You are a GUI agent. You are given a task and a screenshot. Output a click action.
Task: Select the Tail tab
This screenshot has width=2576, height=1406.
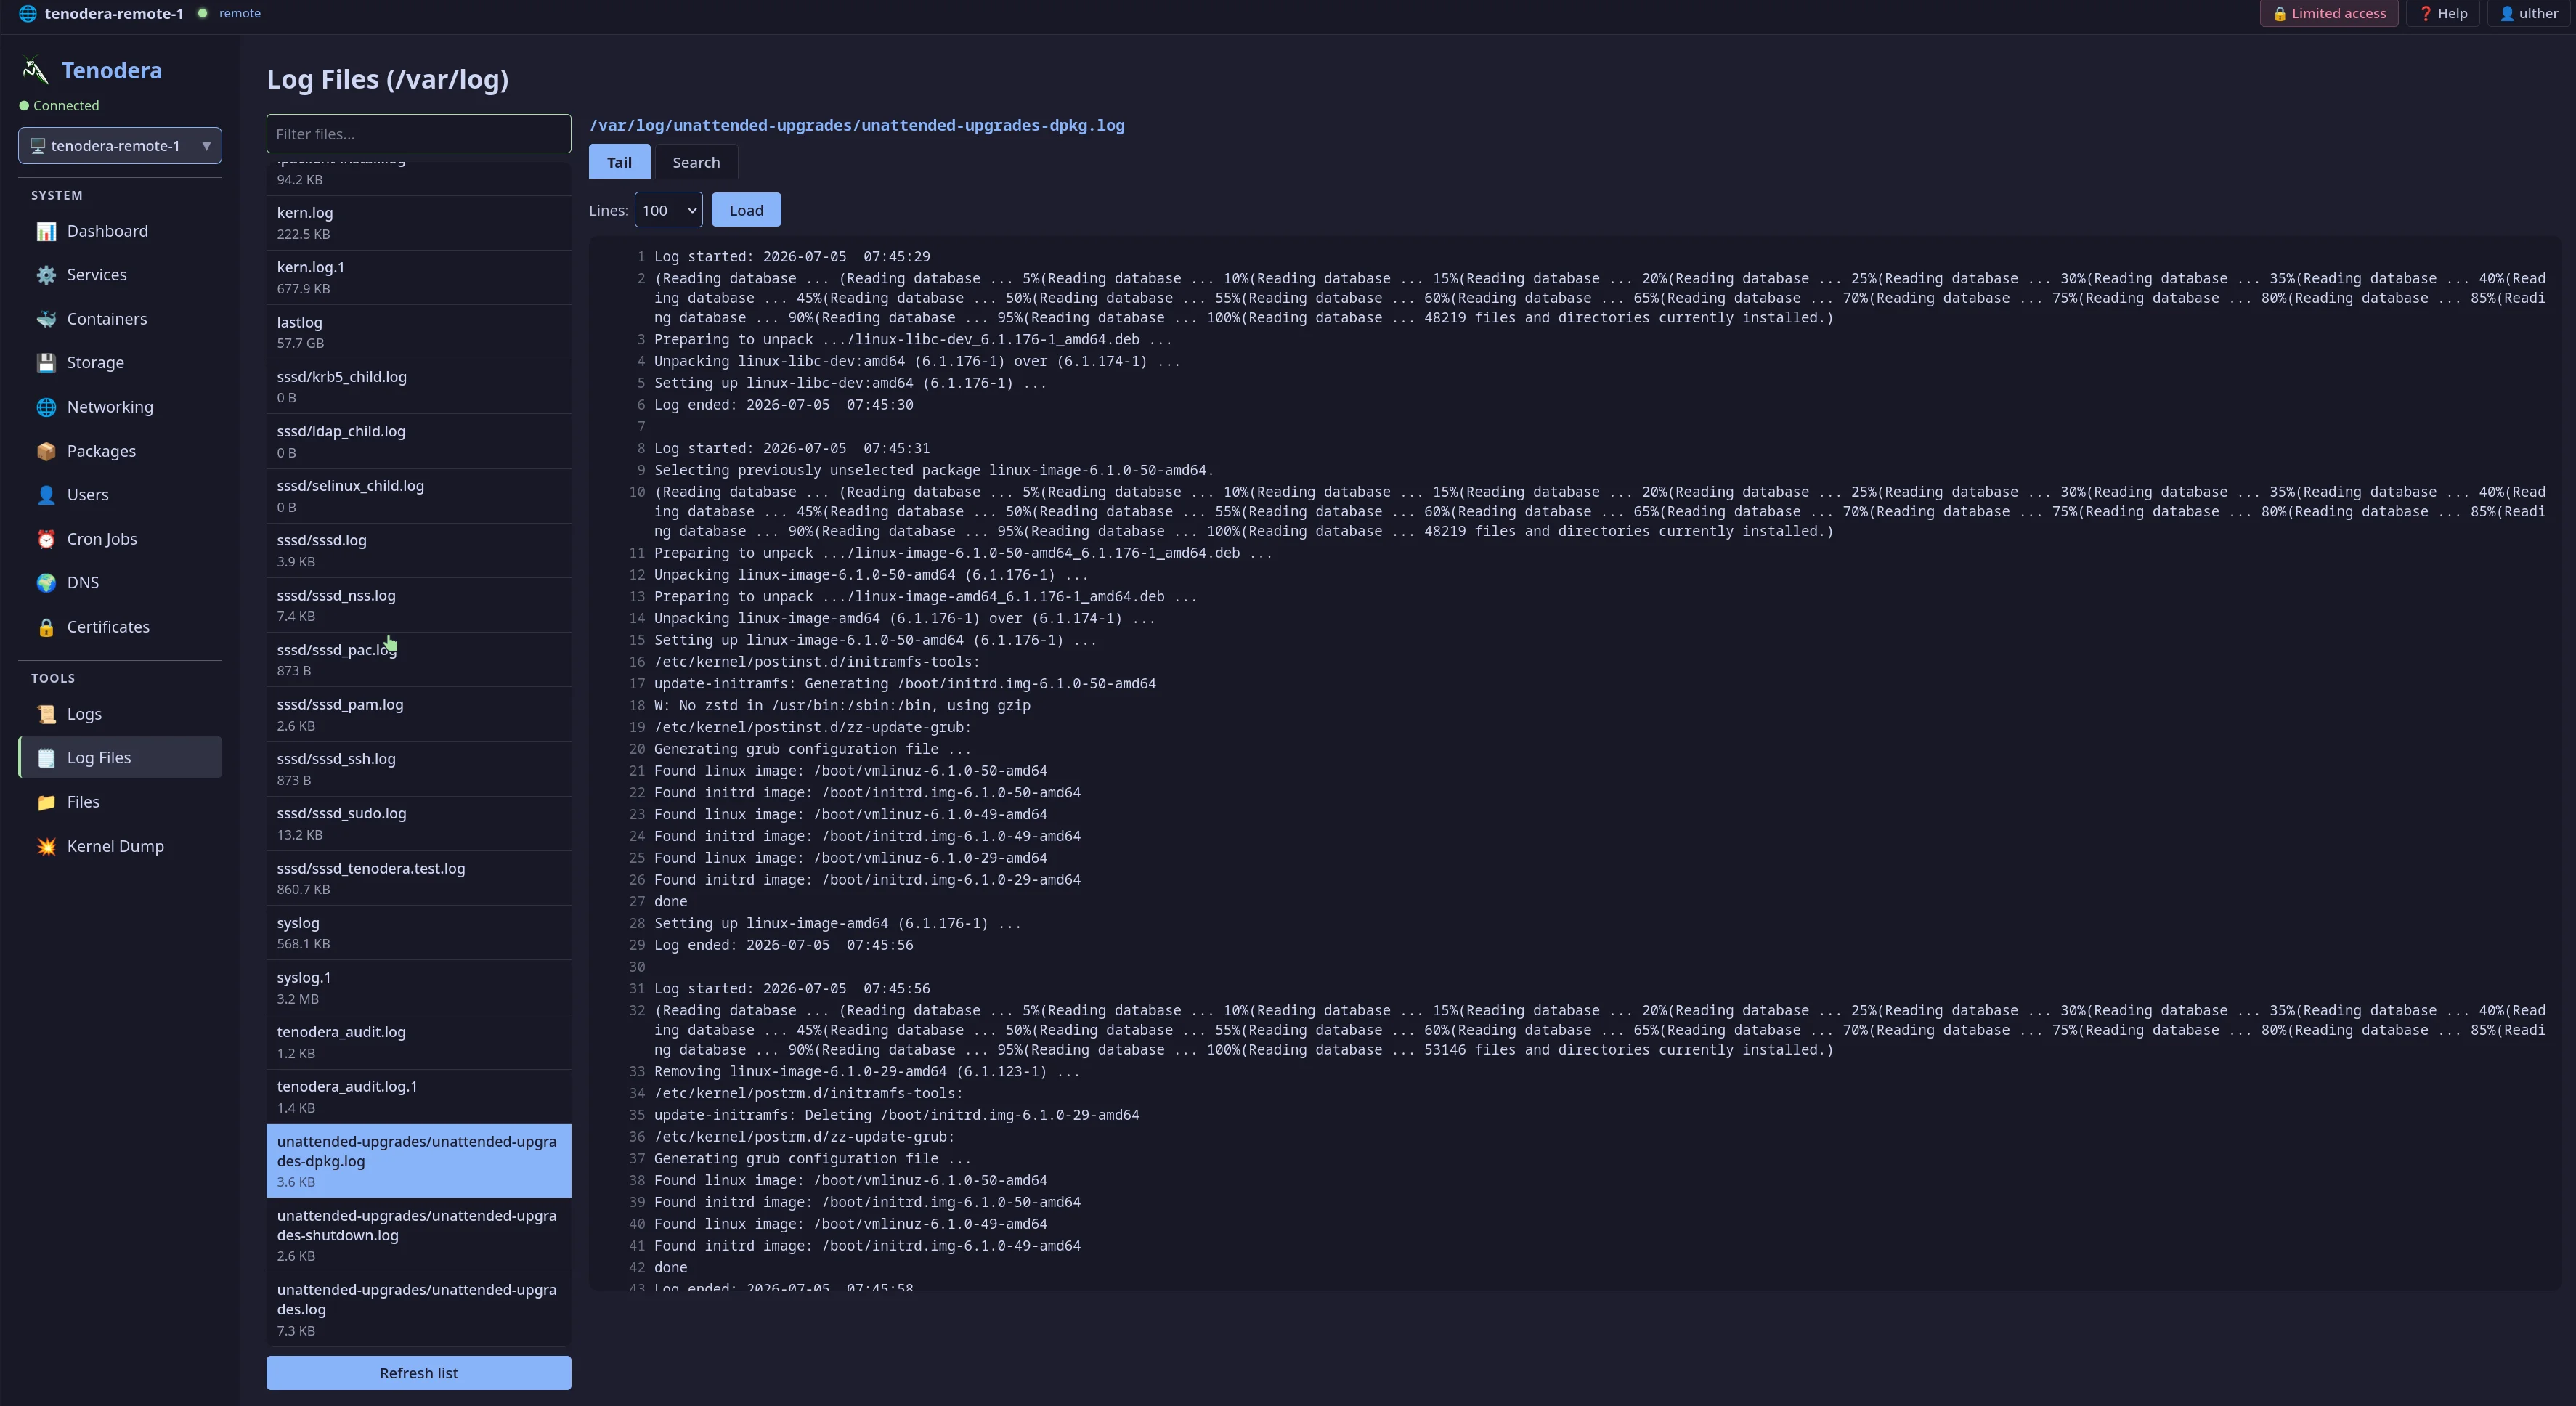pos(619,162)
